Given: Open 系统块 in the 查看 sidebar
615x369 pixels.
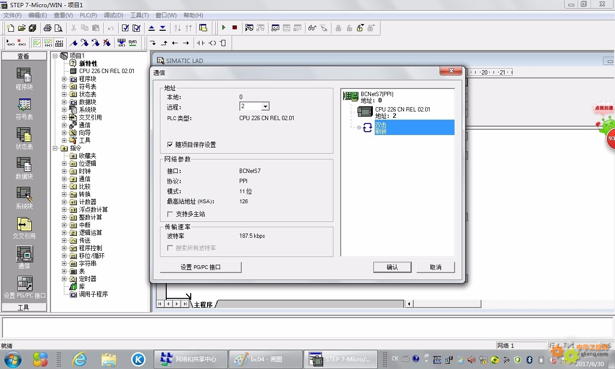Looking at the screenshot, I should click(x=24, y=198).
